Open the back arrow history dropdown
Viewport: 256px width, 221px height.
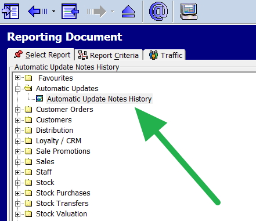[53, 12]
